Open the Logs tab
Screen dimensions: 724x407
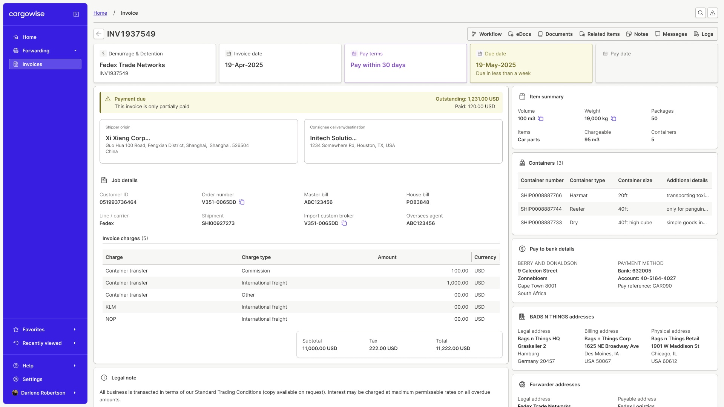tap(704, 34)
